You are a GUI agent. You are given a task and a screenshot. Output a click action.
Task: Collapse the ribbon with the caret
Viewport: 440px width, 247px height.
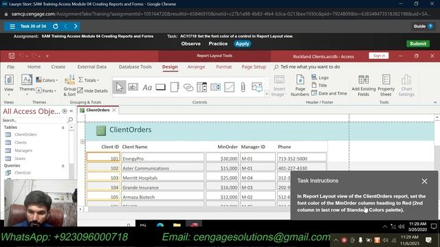tap(435, 102)
